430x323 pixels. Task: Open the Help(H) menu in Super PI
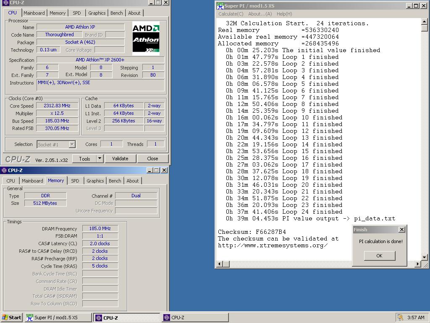click(x=284, y=14)
